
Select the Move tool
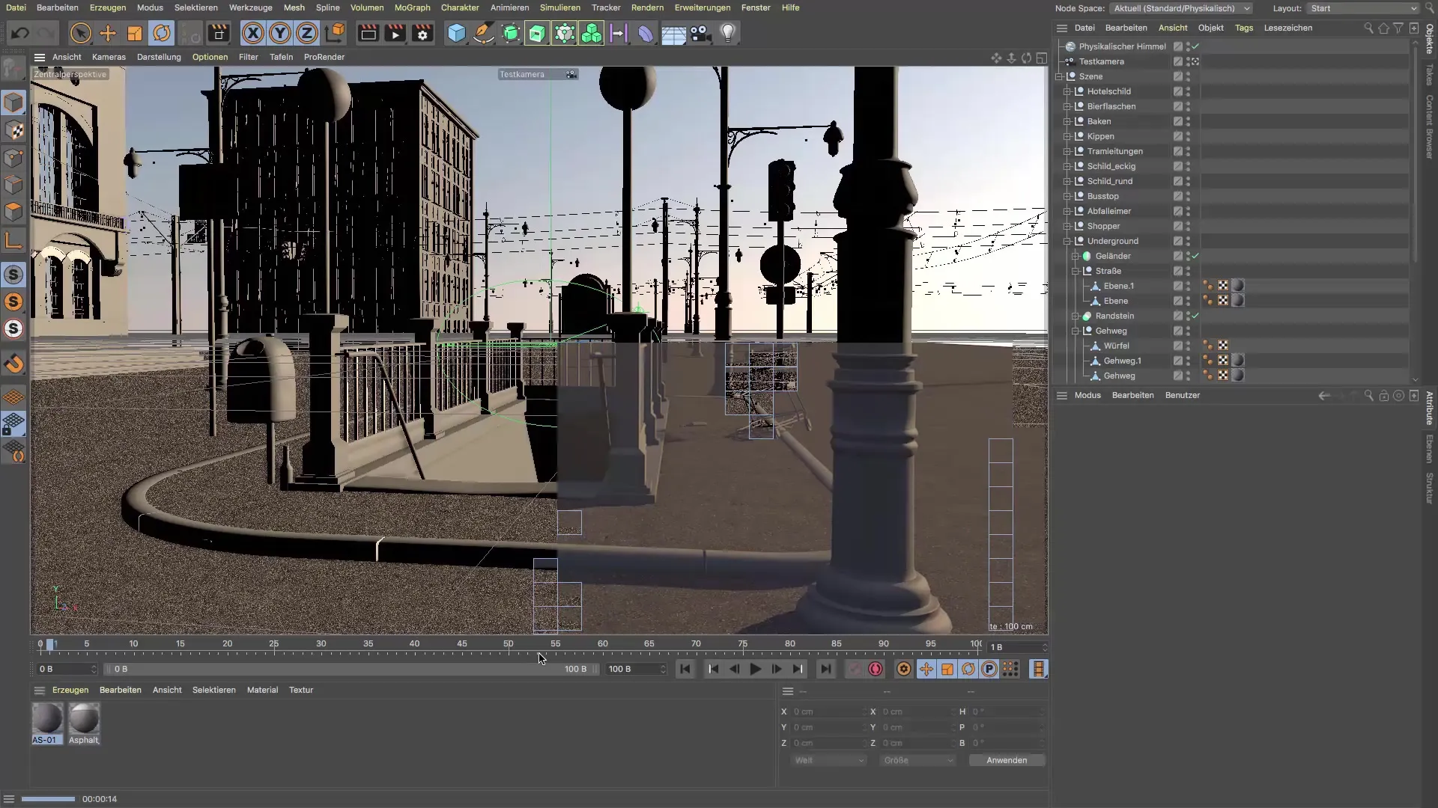[x=108, y=33]
